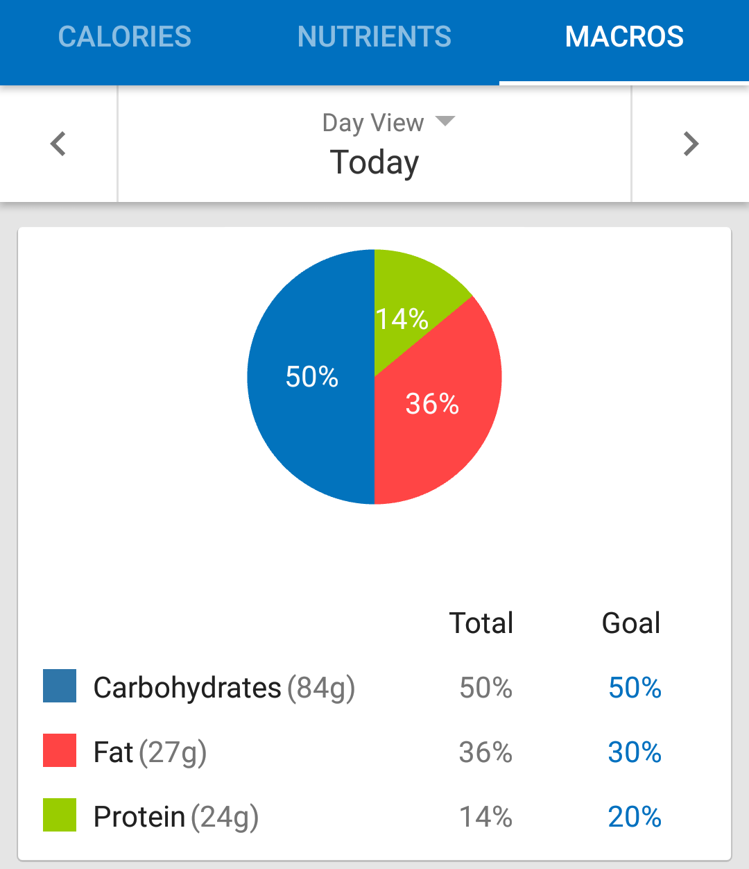This screenshot has width=749, height=869.
Task: Open the Day View dropdown
Action: pos(387,123)
